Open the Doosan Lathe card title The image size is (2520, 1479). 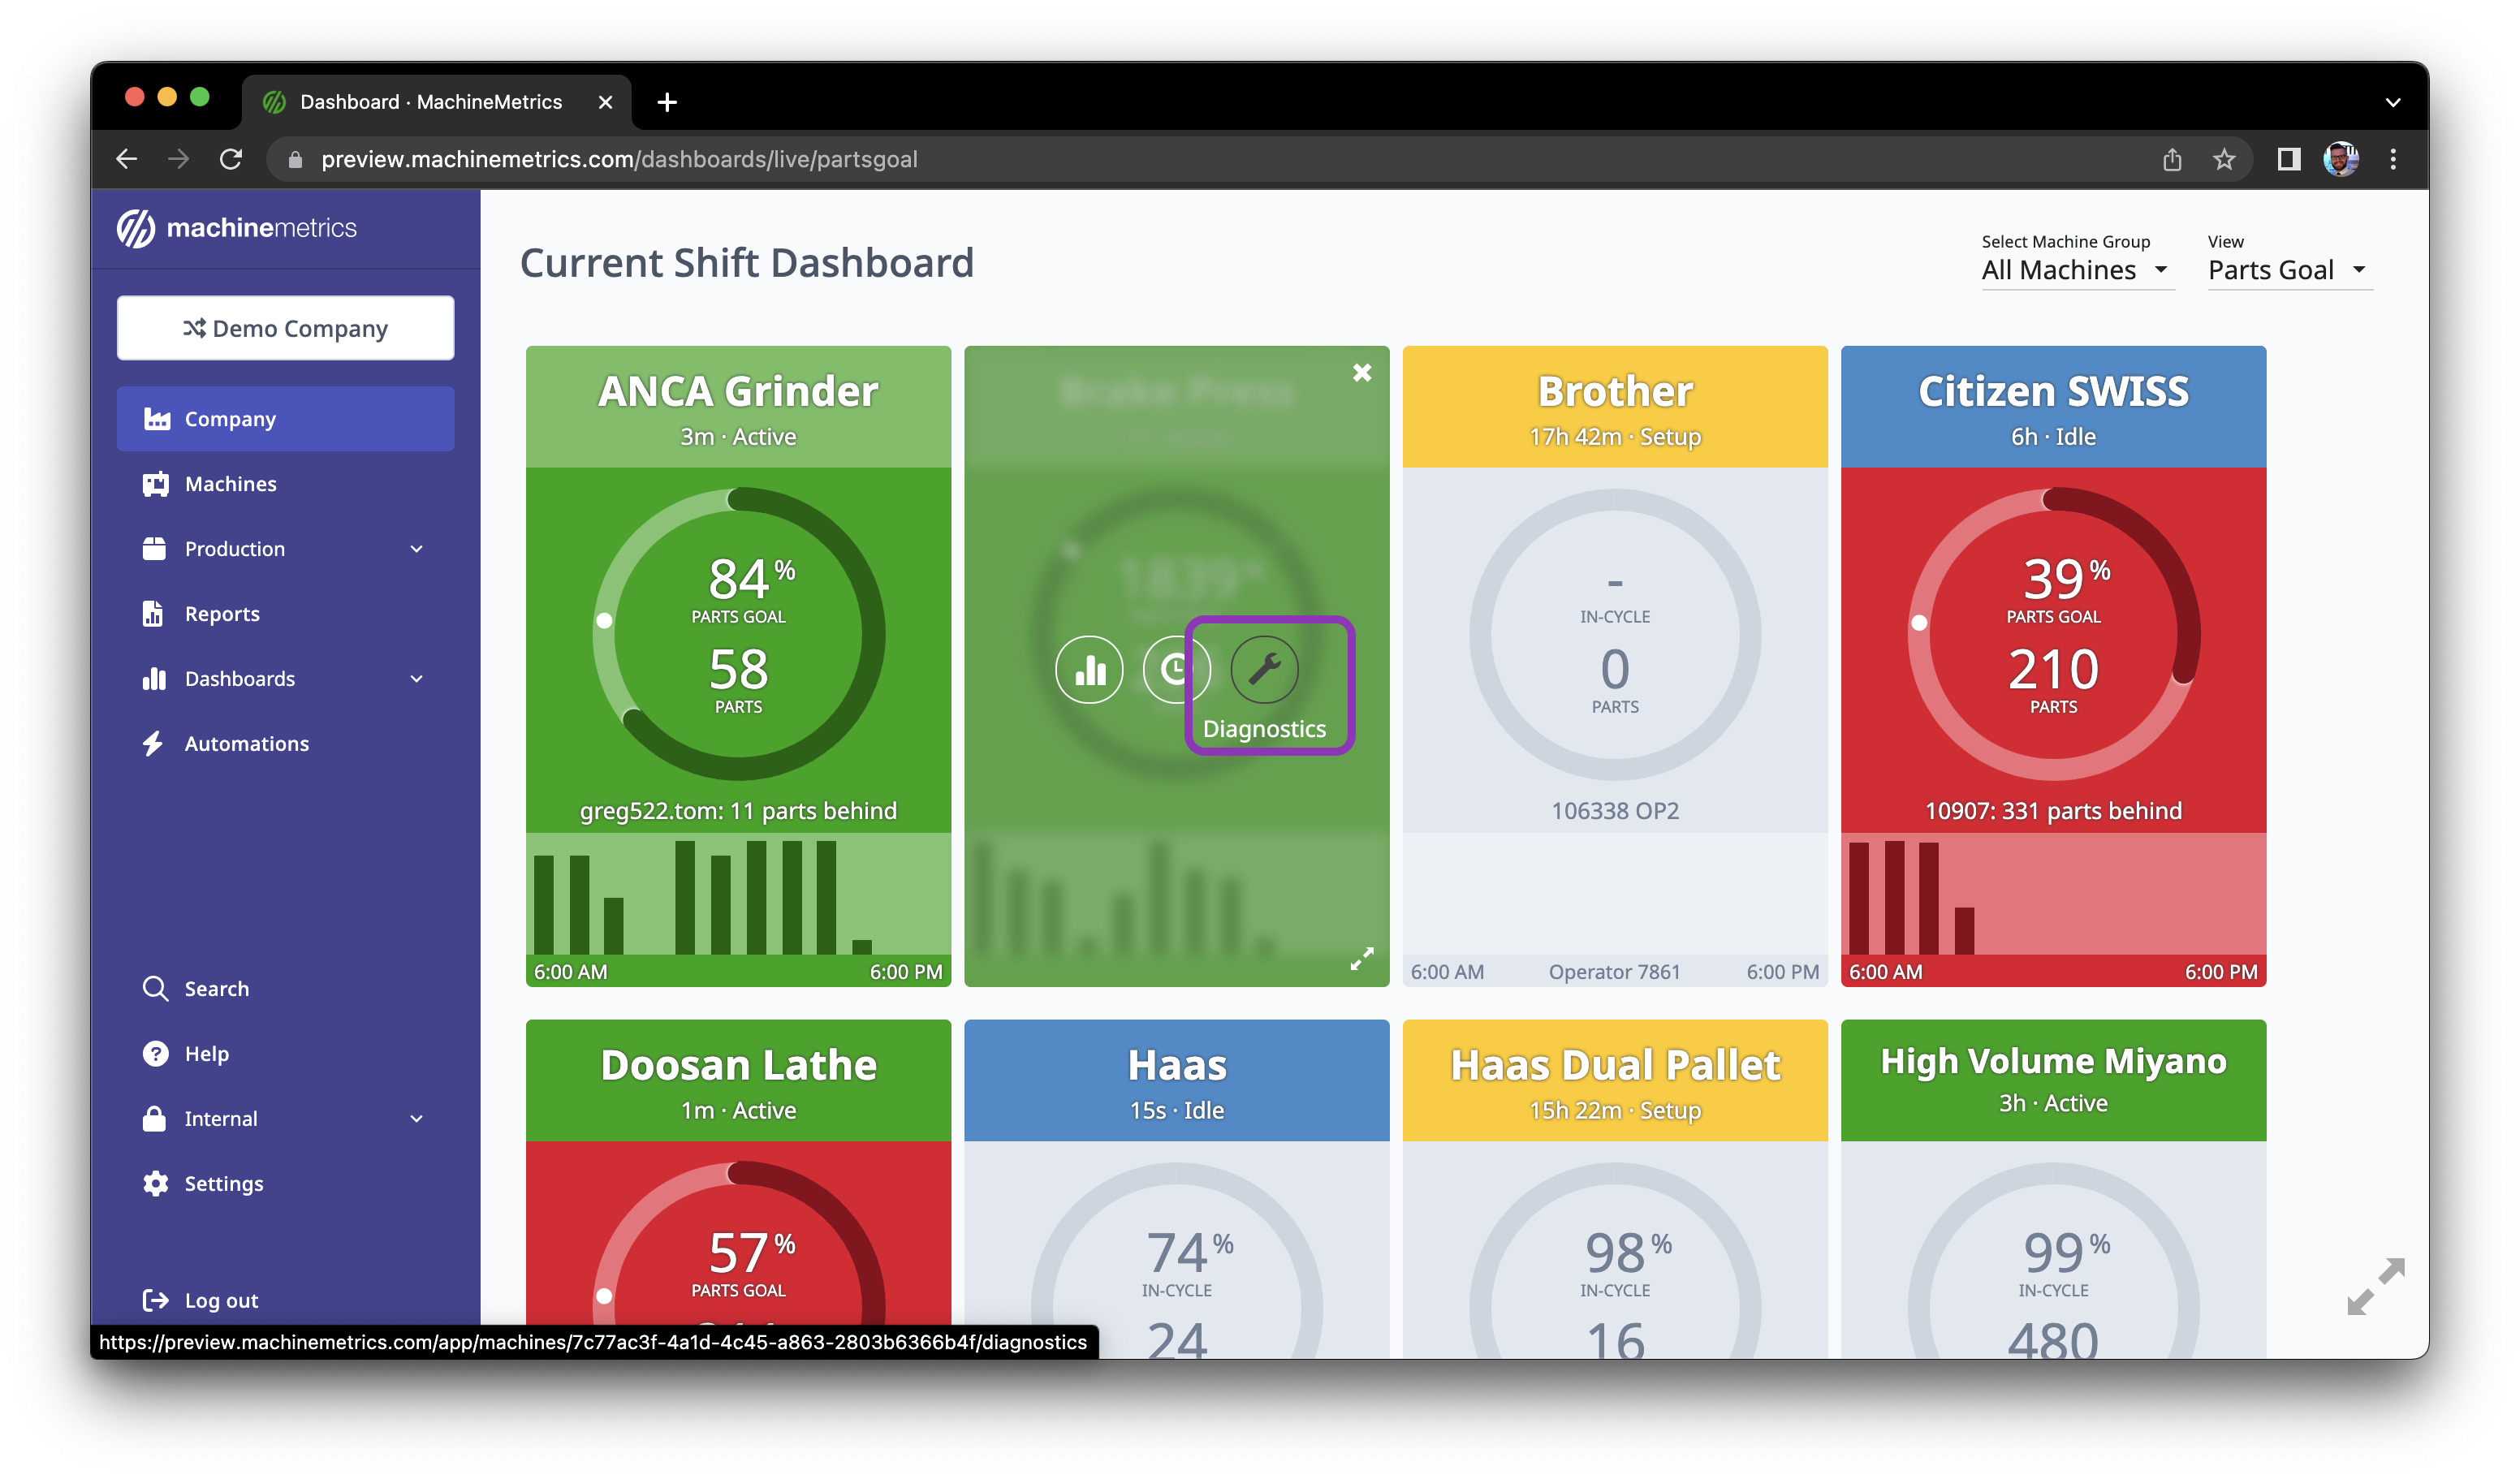pos(738,1066)
